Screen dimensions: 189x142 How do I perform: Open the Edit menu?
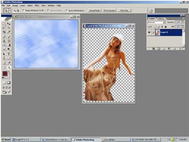[x=8, y=6]
